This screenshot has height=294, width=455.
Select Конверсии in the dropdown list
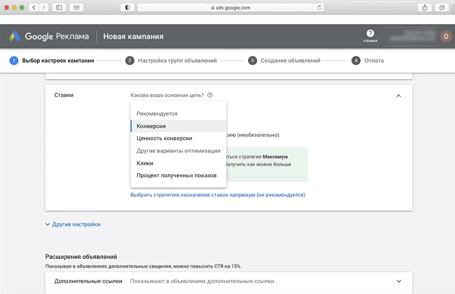[x=178, y=126]
